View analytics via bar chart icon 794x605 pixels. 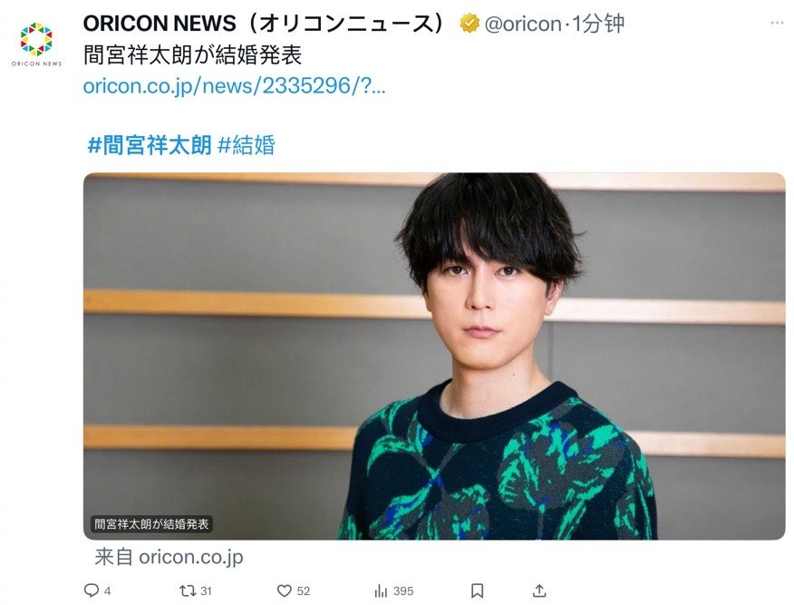[381, 590]
